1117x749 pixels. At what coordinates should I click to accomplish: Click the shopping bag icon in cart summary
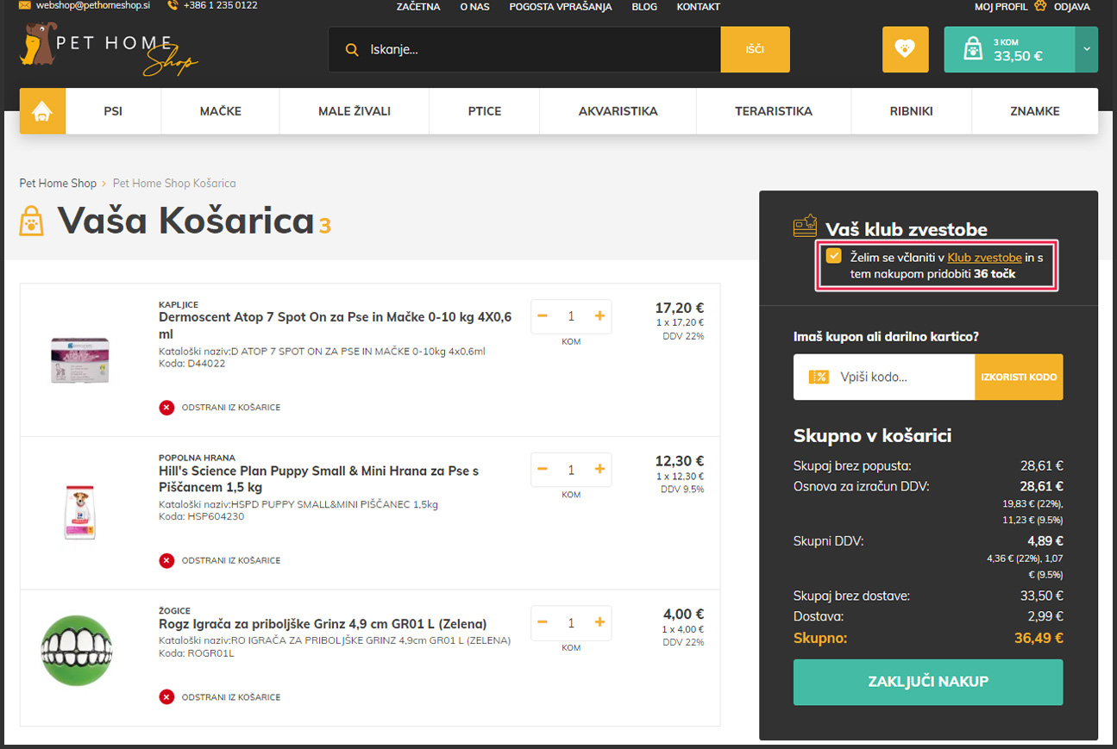point(972,49)
